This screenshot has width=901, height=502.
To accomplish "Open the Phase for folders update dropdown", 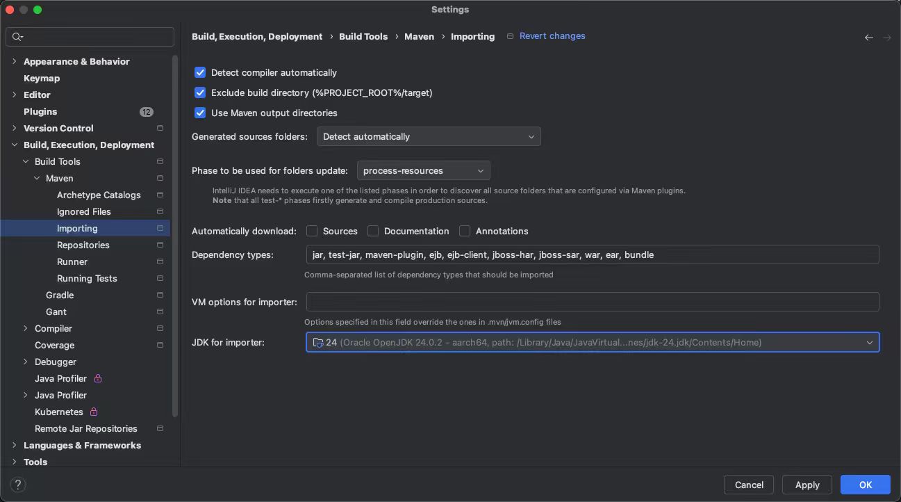I will (423, 170).
